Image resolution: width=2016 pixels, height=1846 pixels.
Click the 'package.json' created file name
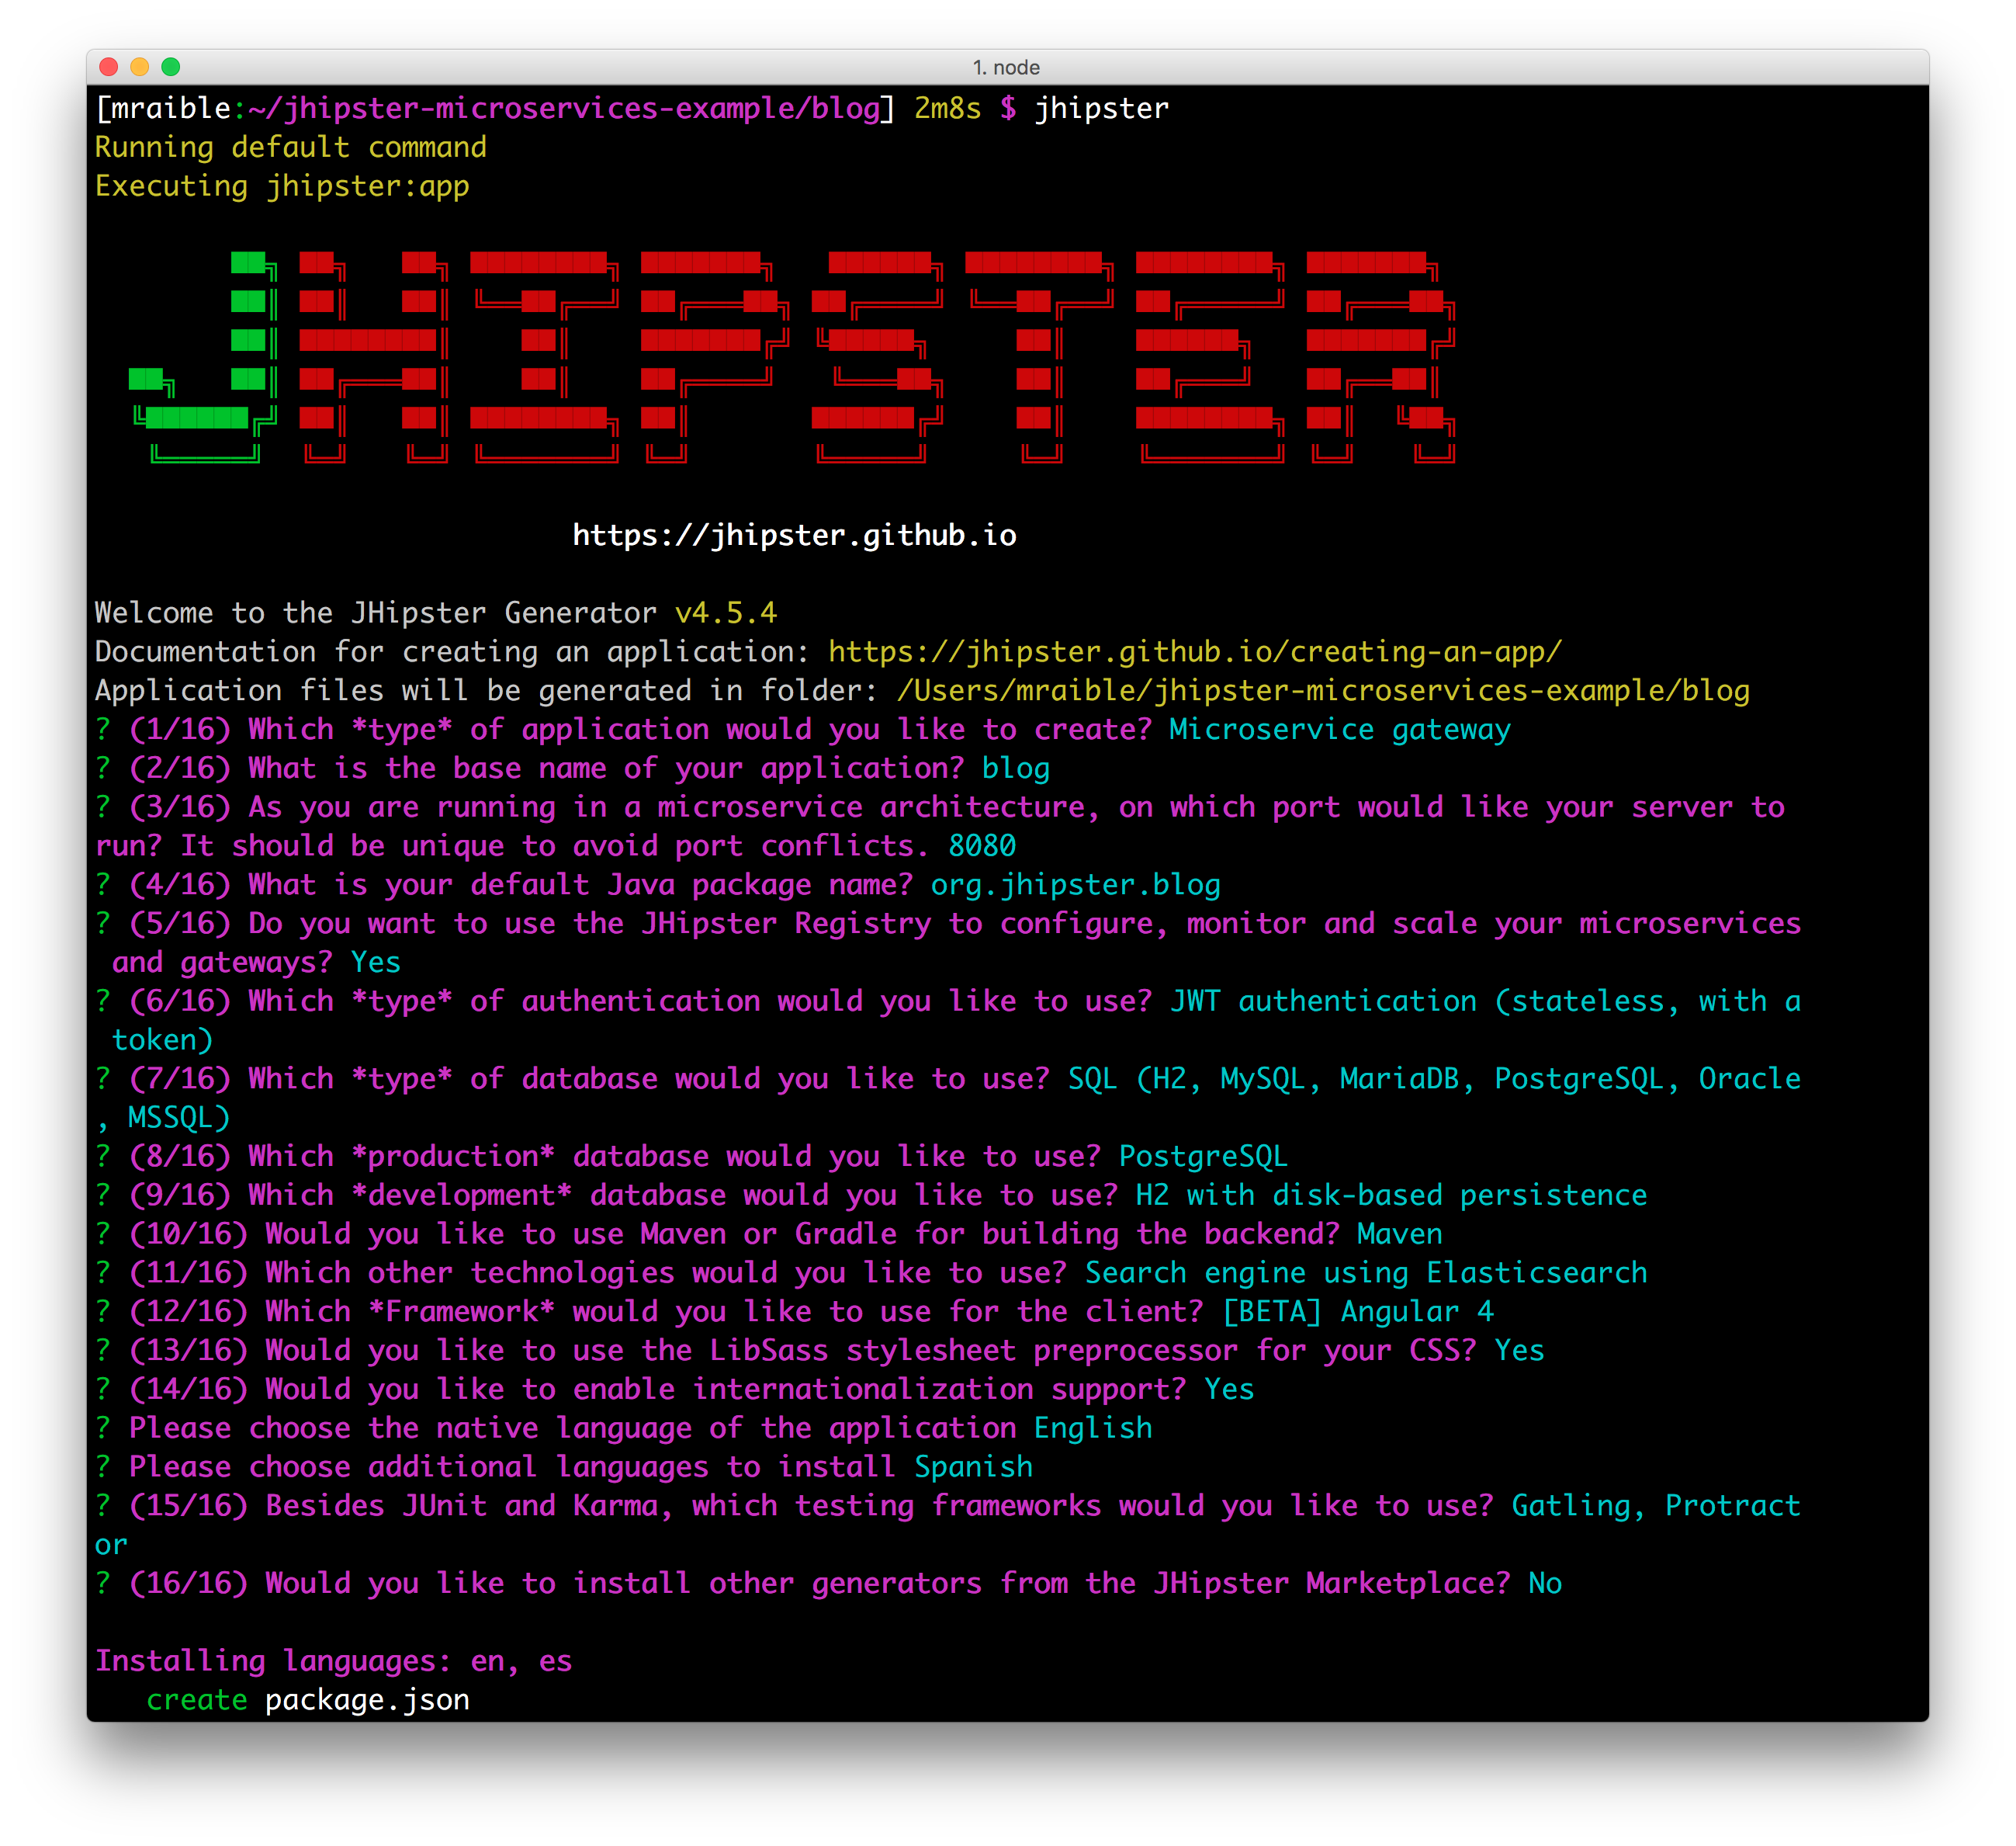(x=367, y=1700)
